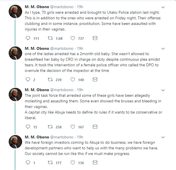The height and width of the screenshot is (170, 176).
Task: Expand options on the third tweet
Action: (x=163, y=90)
